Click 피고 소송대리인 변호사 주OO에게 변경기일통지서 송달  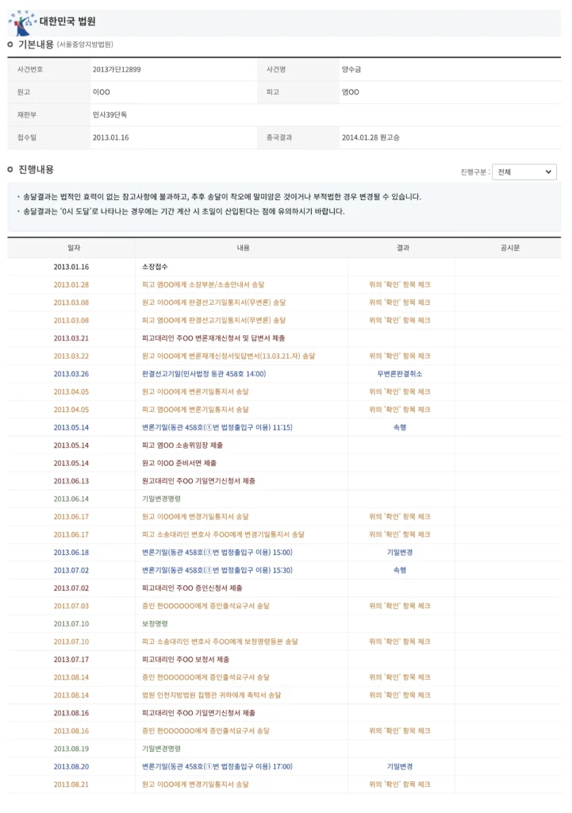[x=223, y=534]
